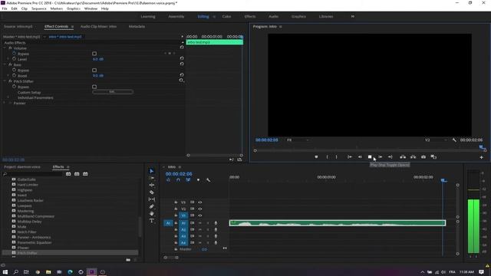Reset the Volume Level parameter
Screen dimensions: 491x276
coord(182,58)
